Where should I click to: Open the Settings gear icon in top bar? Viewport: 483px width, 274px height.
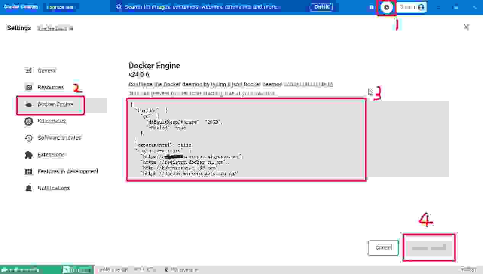(x=386, y=7)
